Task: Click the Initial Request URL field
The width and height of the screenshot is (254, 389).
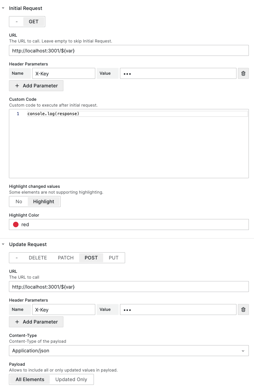Action: click(129, 50)
